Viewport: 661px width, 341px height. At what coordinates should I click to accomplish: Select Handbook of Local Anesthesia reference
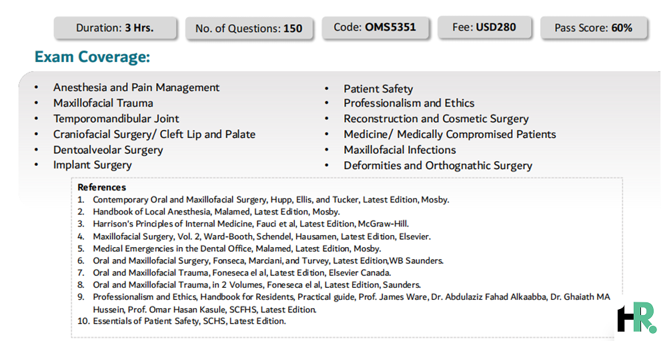click(216, 212)
